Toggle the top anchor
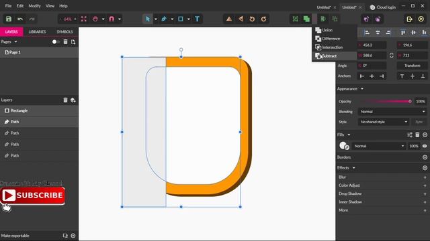 [402, 76]
